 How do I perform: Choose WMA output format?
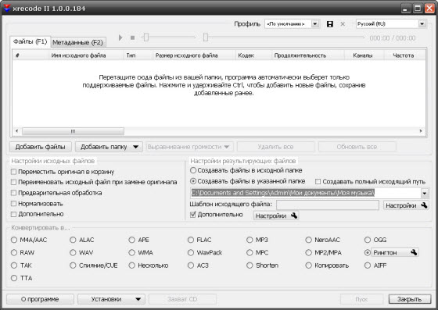coord(132,252)
